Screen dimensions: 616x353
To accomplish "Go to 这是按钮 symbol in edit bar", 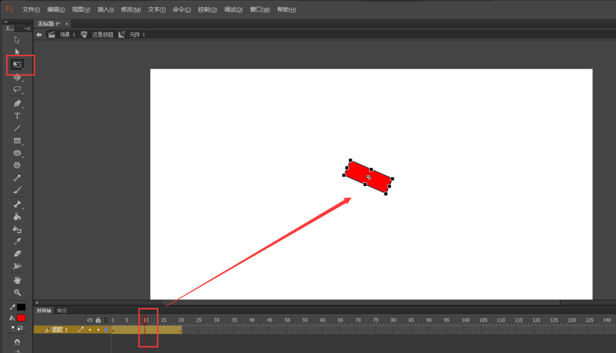I will (102, 34).
